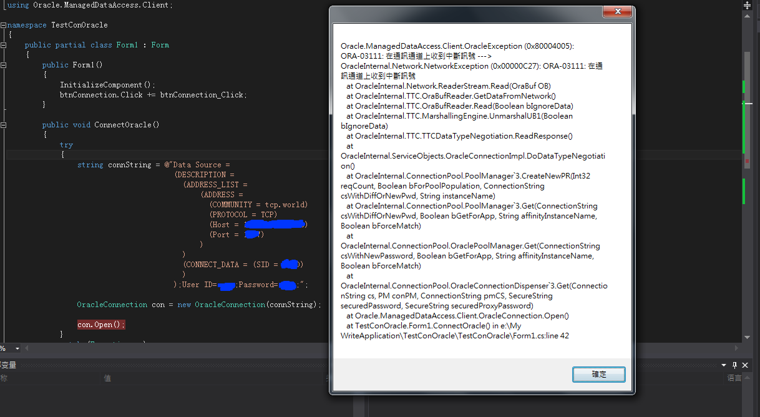The height and width of the screenshot is (417, 760).
Task: Click the horizontal scrollbar right arrow
Action: 736,348
